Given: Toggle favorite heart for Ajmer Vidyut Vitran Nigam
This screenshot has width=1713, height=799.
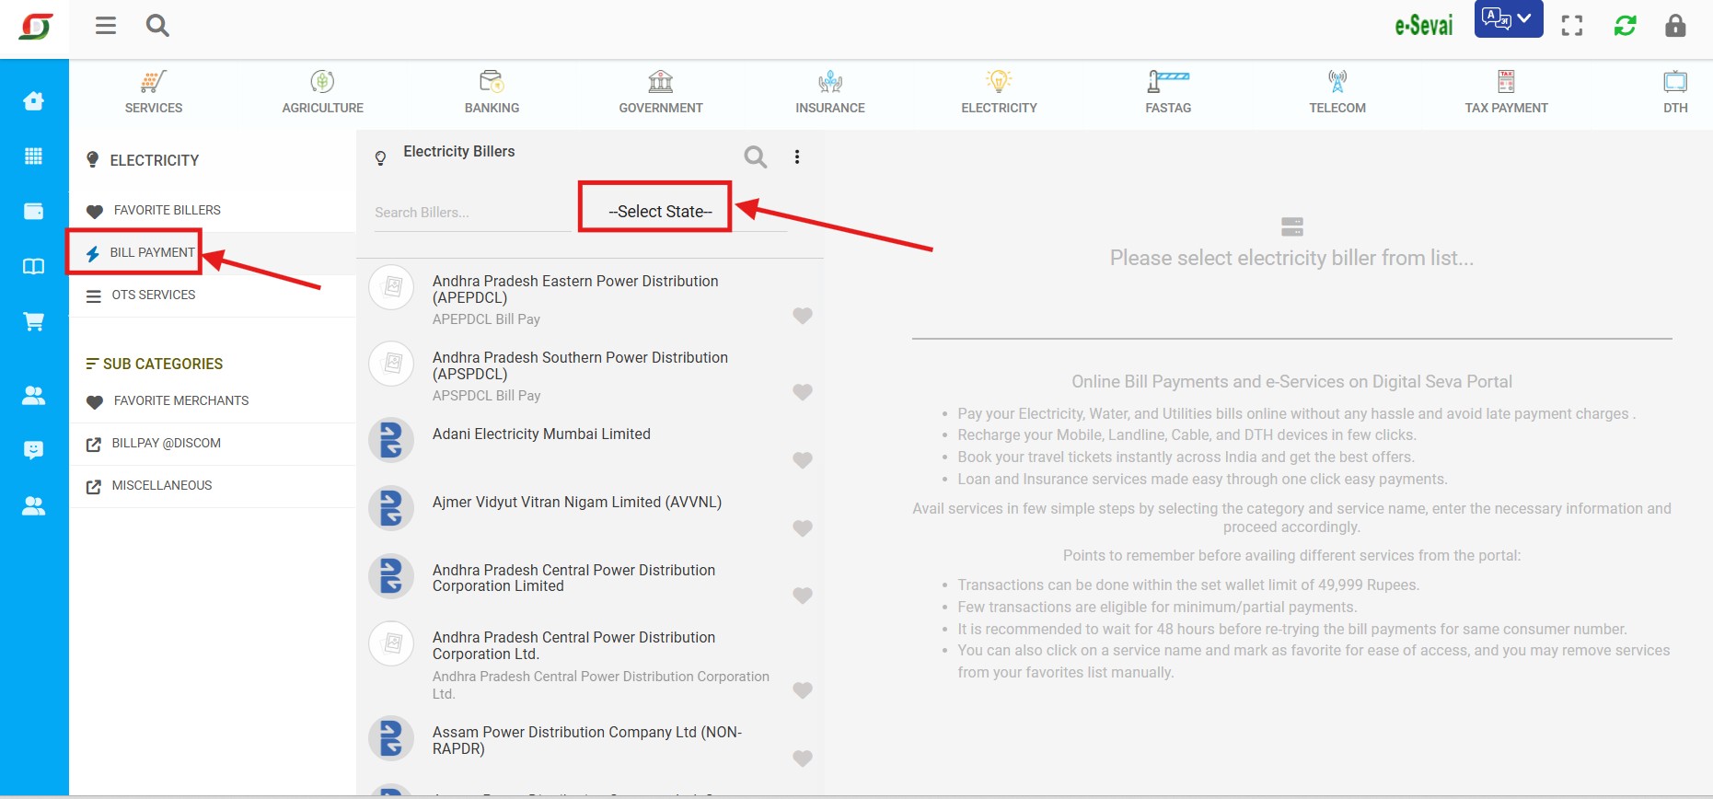Looking at the screenshot, I should click(x=803, y=527).
